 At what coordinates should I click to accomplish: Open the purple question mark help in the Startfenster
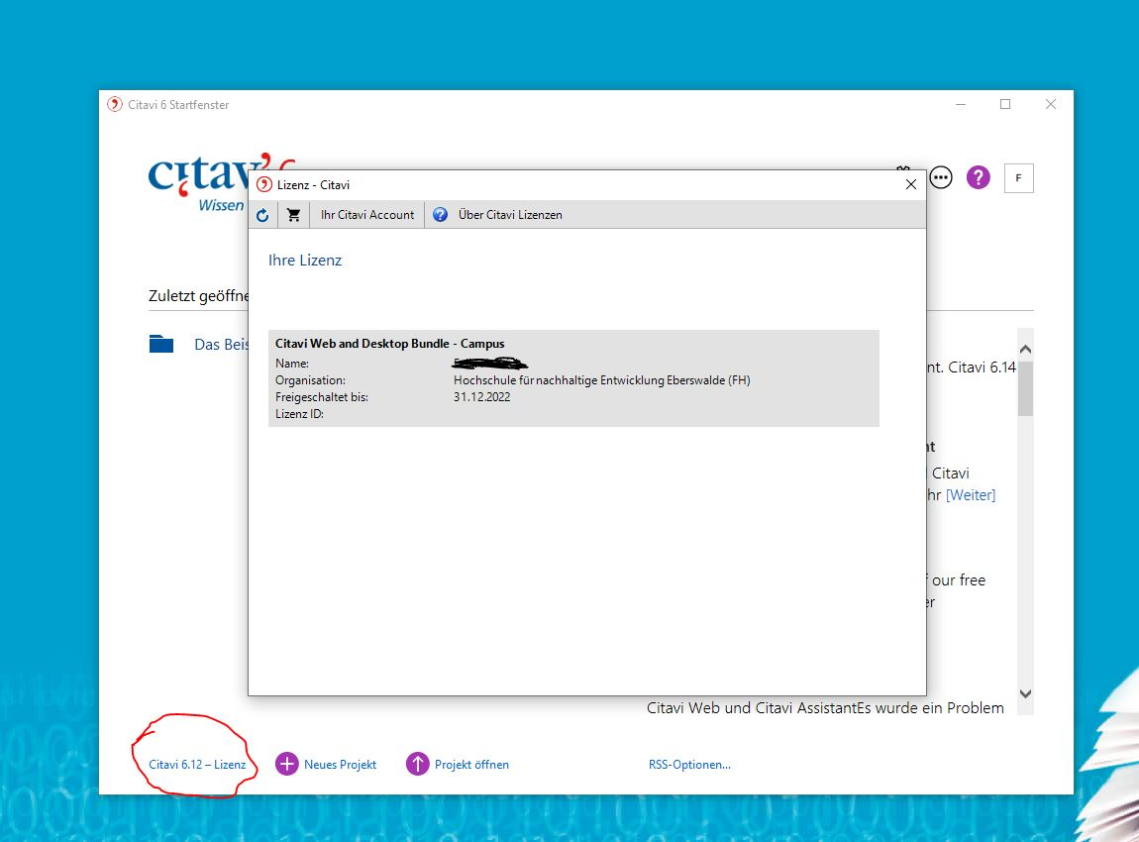[979, 177]
